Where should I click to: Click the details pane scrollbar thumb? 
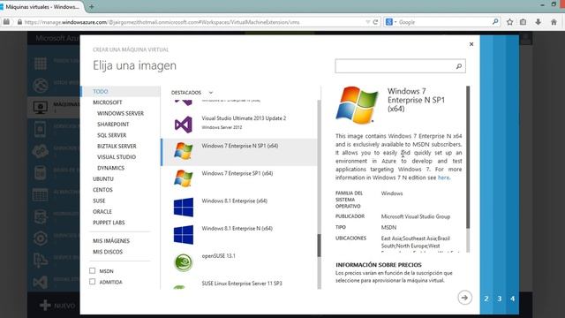[x=468, y=157]
